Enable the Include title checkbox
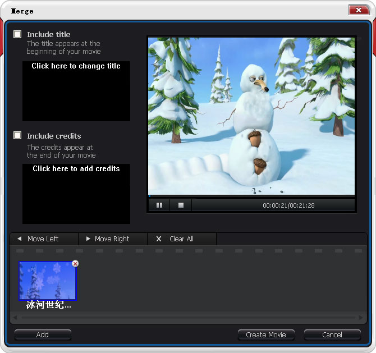Image resolution: width=376 pixels, height=353 pixels. click(x=17, y=34)
